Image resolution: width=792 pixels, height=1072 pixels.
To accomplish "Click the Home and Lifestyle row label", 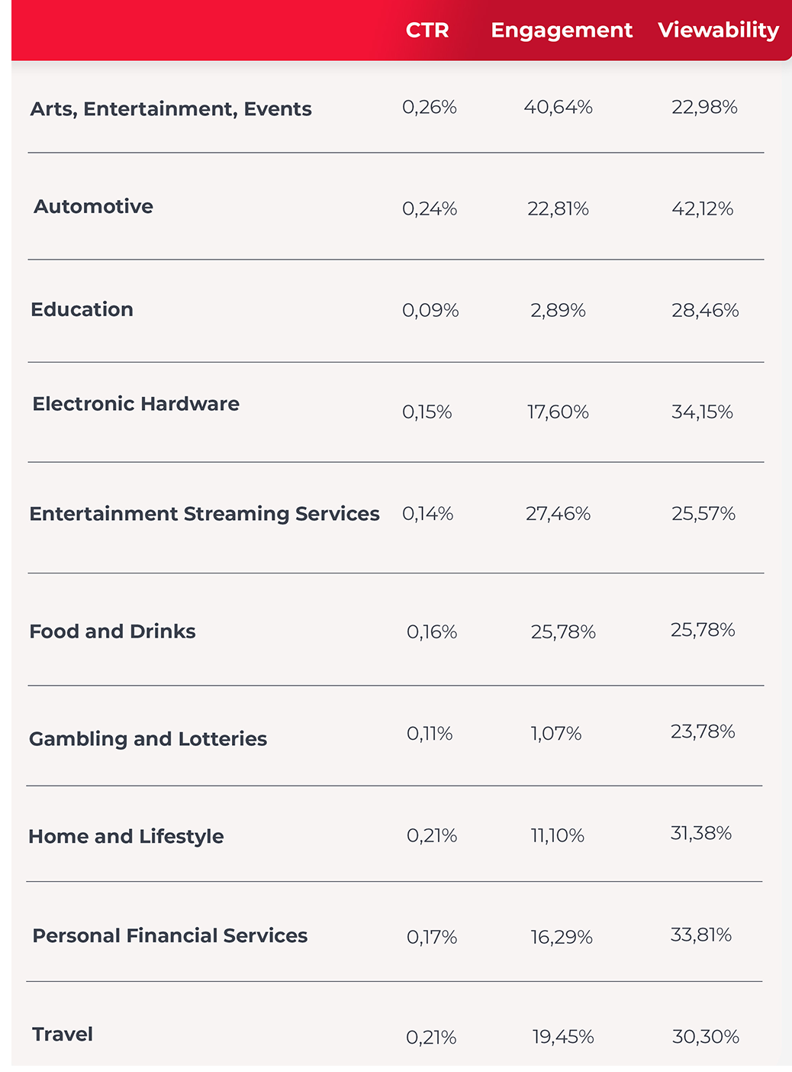I will (126, 837).
